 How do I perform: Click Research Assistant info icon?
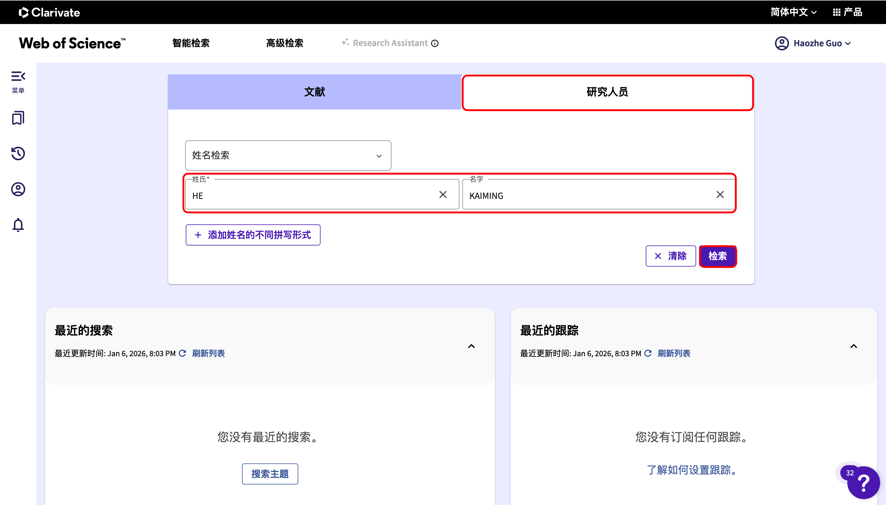pyautogui.click(x=435, y=43)
